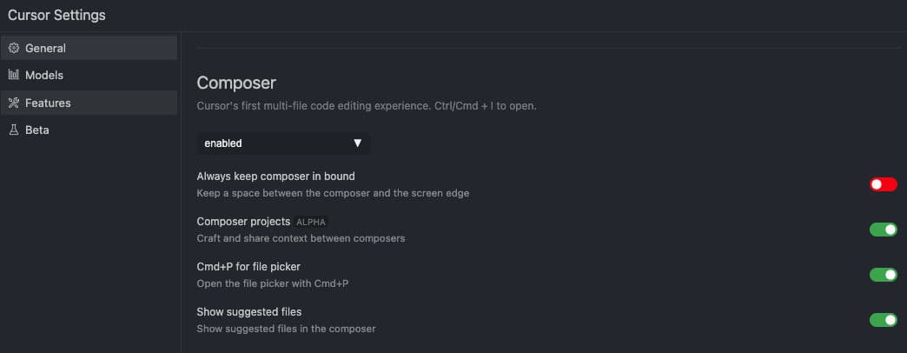The height and width of the screenshot is (353, 907).
Task: Click the Beta flask icon
Action: tap(14, 130)
